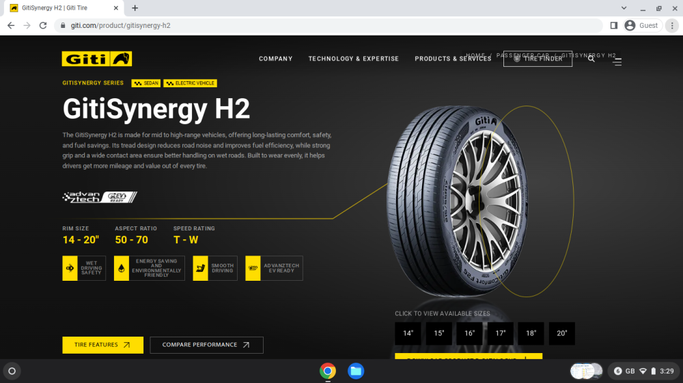Viewport: 683px width, 383px height.
Task: Click the AdvanZtech EV Ready icon
Action: click(x=253, y=269)
